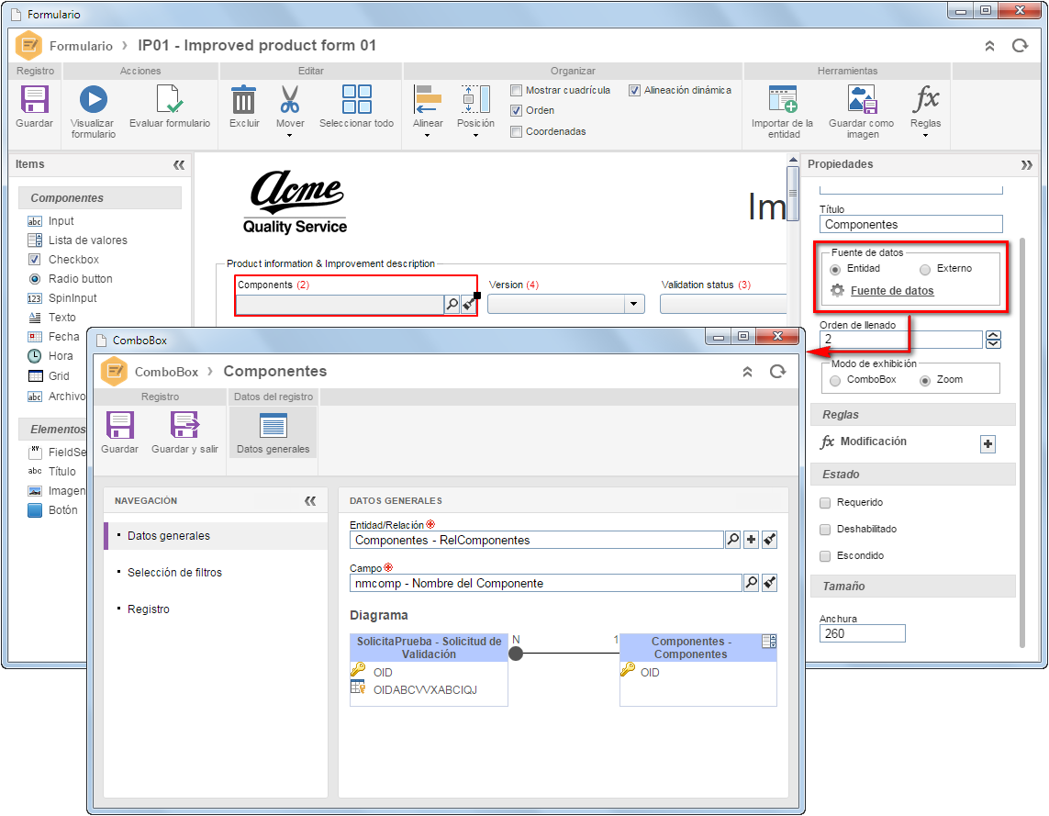Click Seleccionar todo icon
The image size is (1049, 816).
(357, 99)
